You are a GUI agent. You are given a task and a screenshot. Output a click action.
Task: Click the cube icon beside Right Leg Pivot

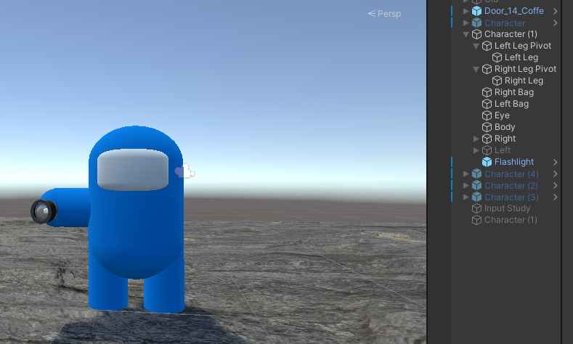487,69
